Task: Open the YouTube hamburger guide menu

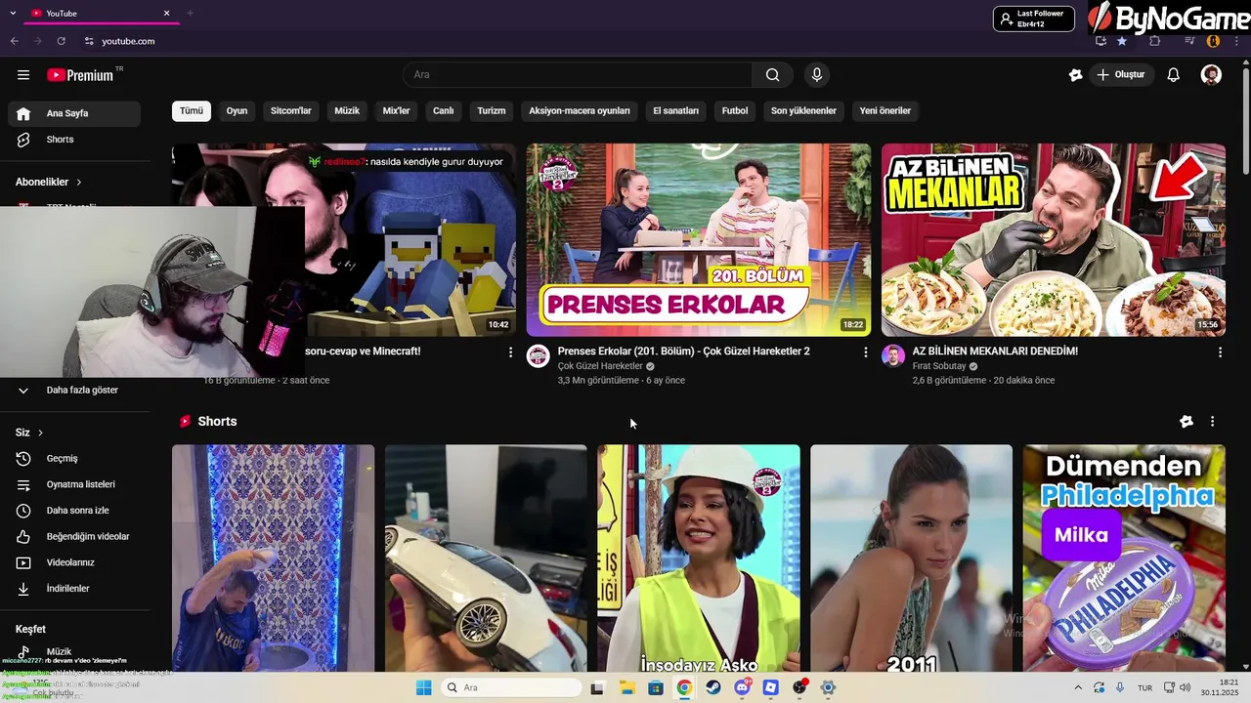Action: click(23, 75)
